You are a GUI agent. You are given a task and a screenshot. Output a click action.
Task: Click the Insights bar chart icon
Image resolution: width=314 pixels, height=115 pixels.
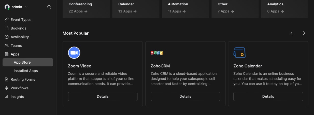(7, 97)
